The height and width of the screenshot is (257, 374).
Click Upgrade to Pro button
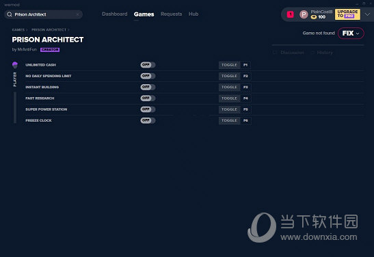pyautogui.click(x=347, y=14)
